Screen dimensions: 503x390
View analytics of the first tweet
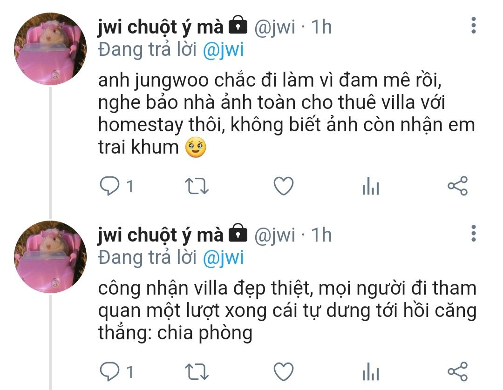point(371,186)
